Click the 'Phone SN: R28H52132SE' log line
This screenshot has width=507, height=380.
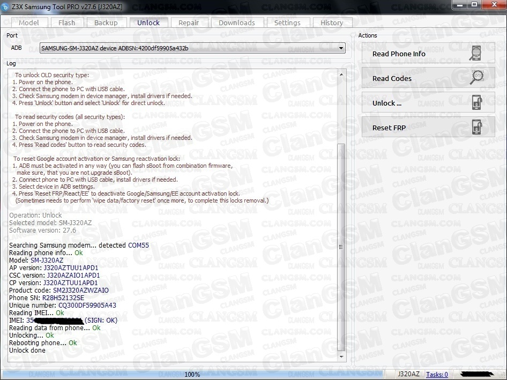[47, 297]
